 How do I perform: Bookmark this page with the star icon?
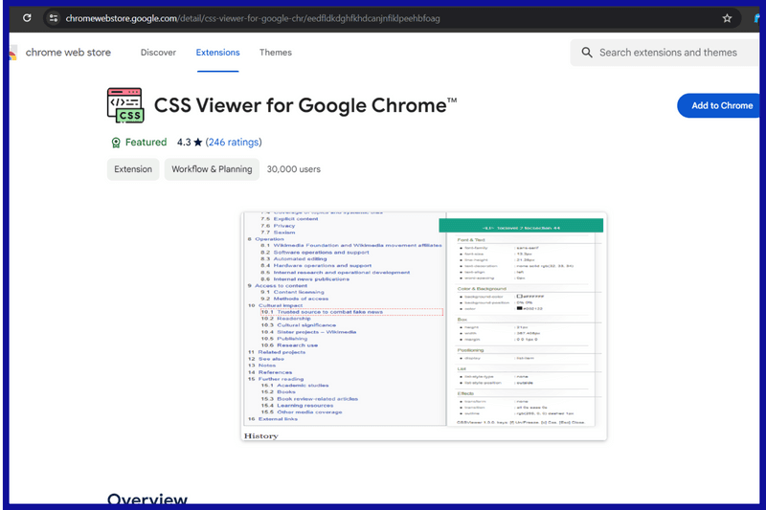click(727, 18)
